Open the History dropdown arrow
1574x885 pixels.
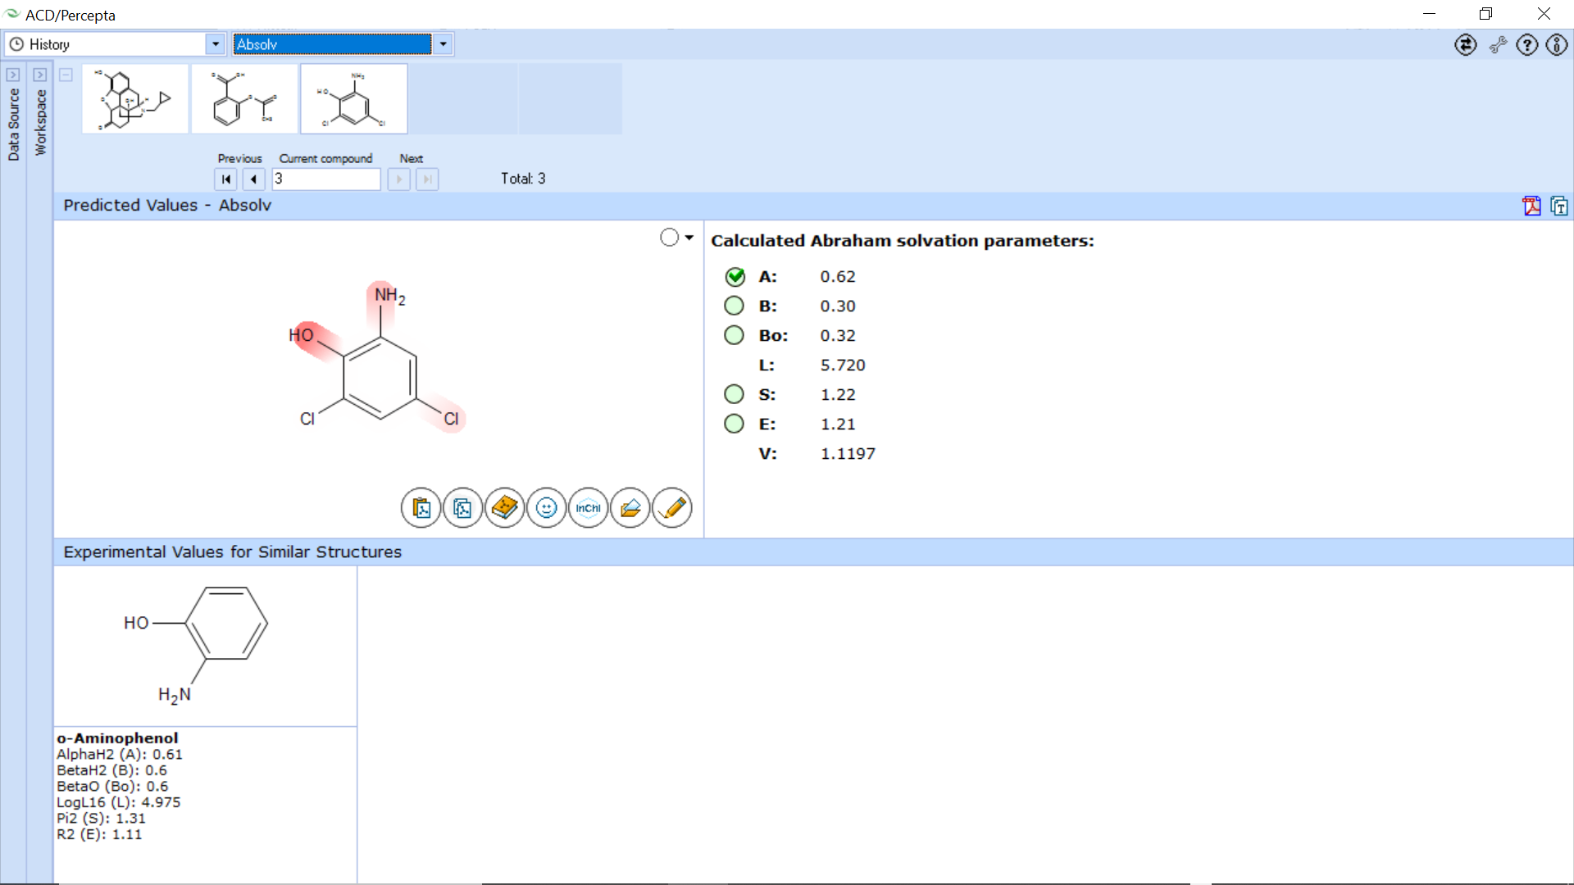[x=215, y=44]
